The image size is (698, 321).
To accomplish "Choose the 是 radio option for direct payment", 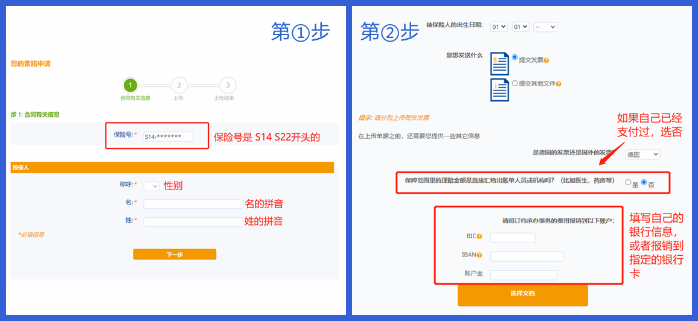I will click(x=628, y=182).
